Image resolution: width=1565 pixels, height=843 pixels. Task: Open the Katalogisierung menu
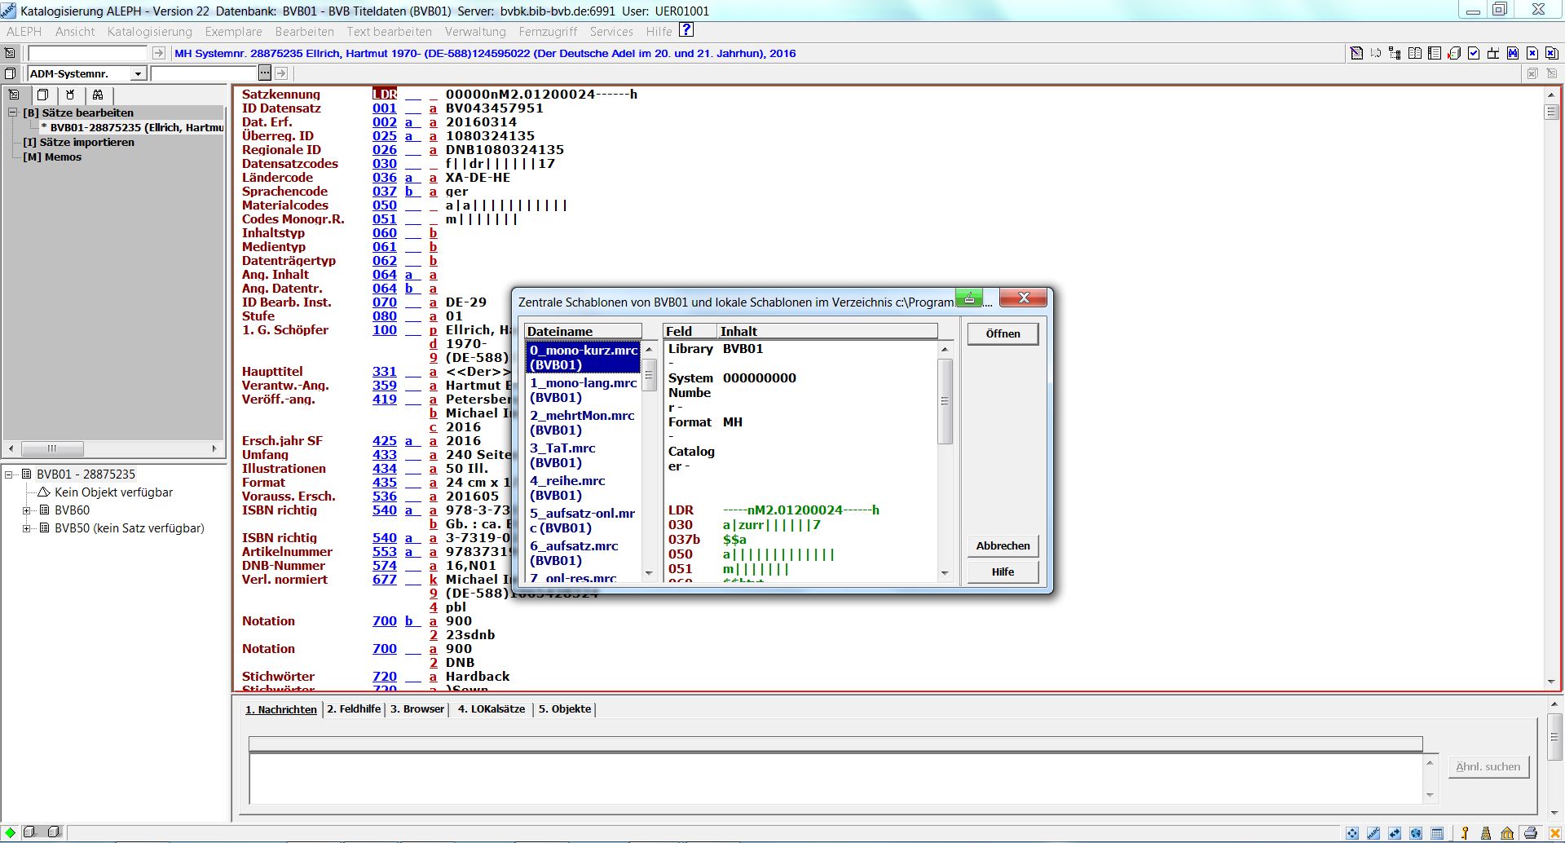(149, 32)
